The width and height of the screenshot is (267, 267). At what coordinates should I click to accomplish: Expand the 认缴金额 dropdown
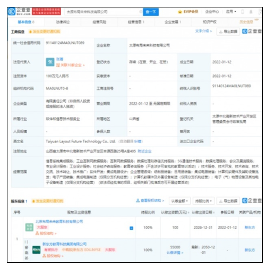pyautogui.click(x=179, y=201)
